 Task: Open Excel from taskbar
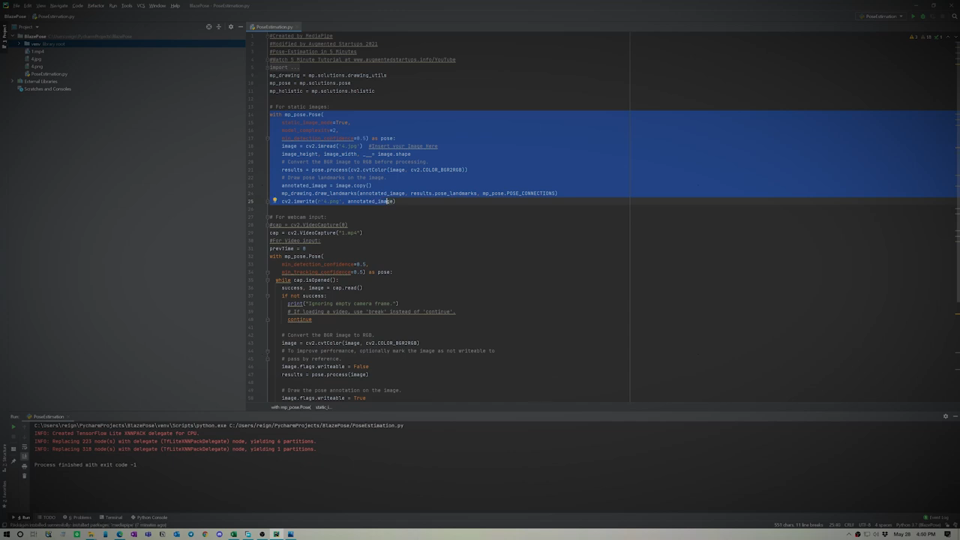pyautogui.click(x=233, y=535)
